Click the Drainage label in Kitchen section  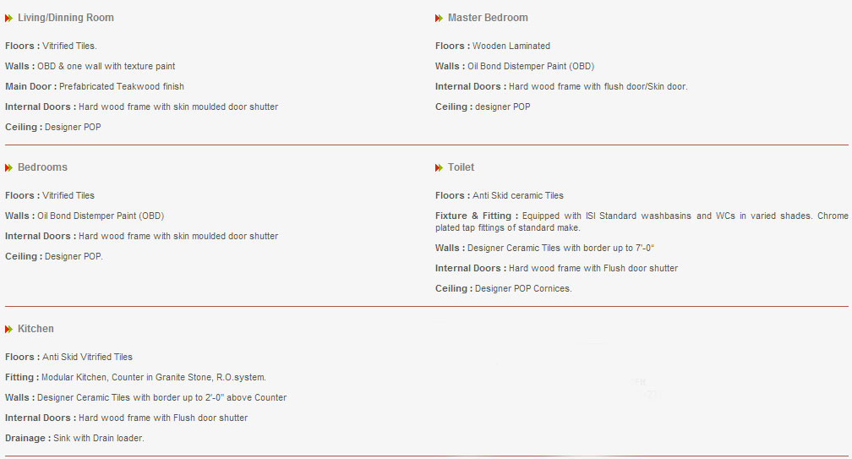pyautogui.click(x=27, y=438)
